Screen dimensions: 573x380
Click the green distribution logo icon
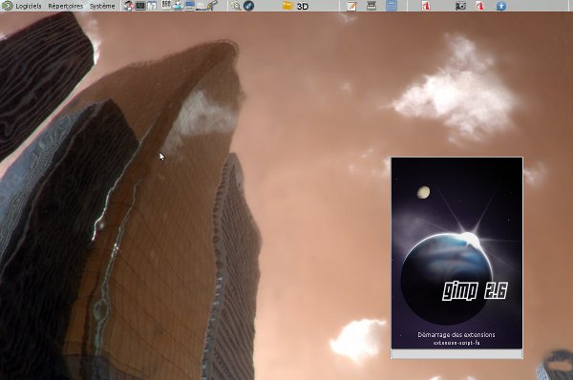(8, 6)
